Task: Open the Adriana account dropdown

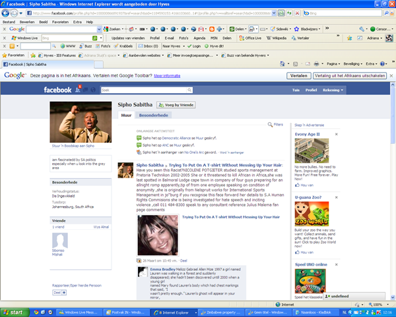Action: tap(374, 38)
